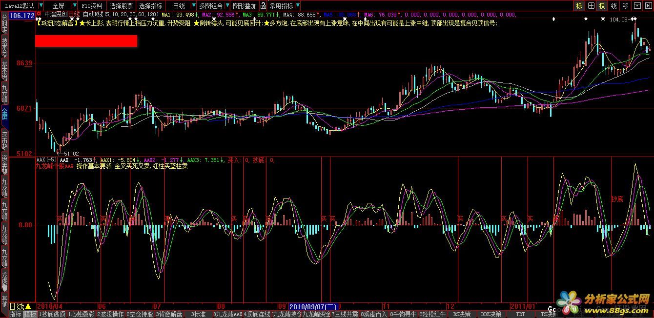Toggle the 标 marker button
The height and width of the screenshot is (318, 654).
pyautogui.click(x=579, y=6)
